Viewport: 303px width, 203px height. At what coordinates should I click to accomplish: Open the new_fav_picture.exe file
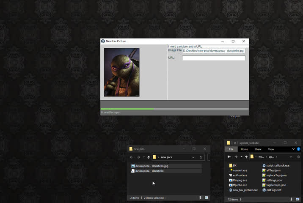tap(245, 190)
